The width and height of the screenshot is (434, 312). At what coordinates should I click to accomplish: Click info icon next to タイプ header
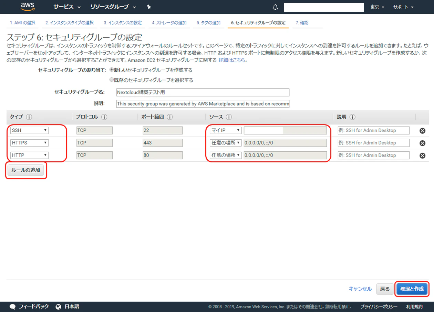(x=29, y=117)
